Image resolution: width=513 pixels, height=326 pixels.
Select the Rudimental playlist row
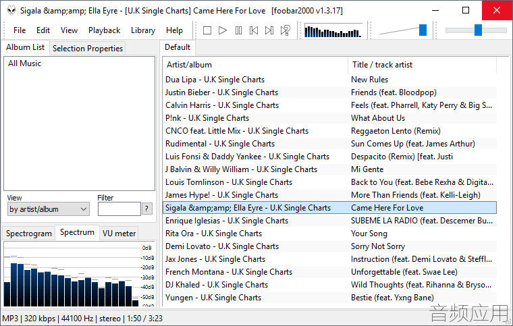click(330, 144)
